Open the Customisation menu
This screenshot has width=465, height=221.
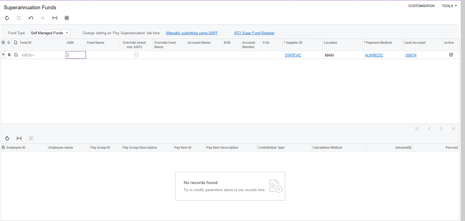point(421,6)
